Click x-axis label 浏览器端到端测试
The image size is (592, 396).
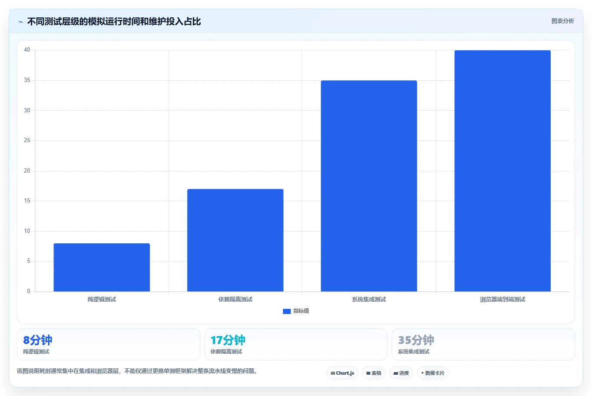coord(503,300)
